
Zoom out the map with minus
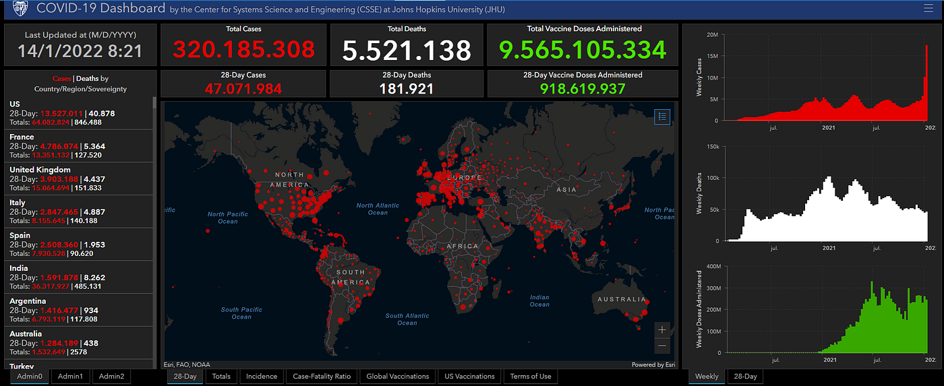(x=662, y=346)
